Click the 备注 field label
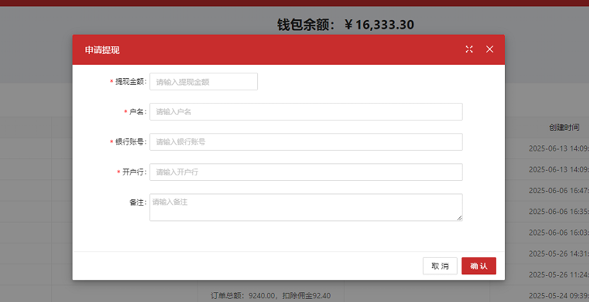589x302 pixels. point(138,203)
